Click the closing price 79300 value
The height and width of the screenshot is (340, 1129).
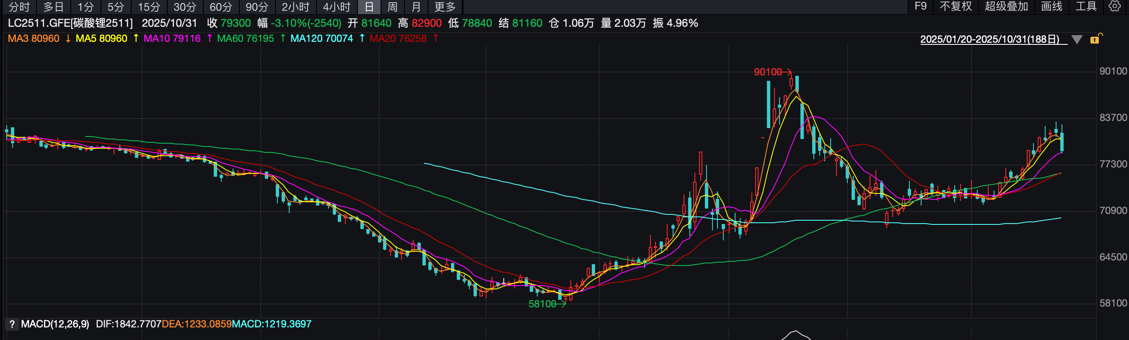point(236,23)
